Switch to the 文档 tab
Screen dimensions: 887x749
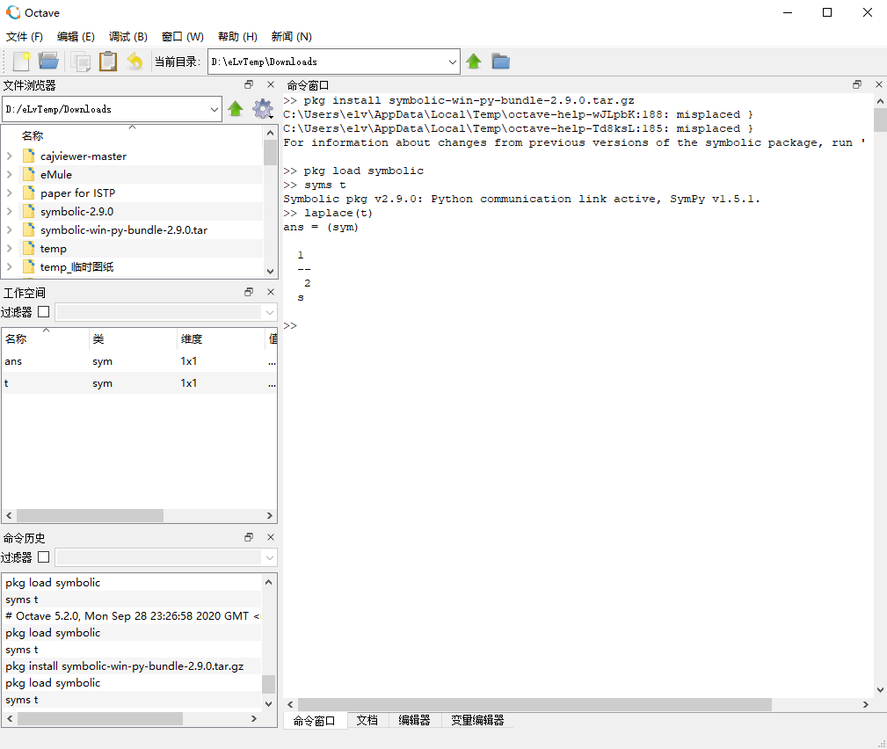pos(367,720)
